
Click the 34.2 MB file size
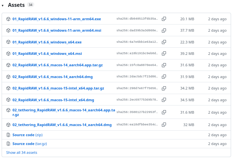pyautogui.click(x=187, y=88)
